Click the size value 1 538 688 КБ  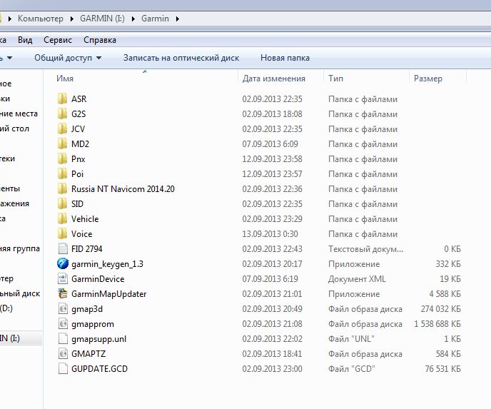[437, 324]
